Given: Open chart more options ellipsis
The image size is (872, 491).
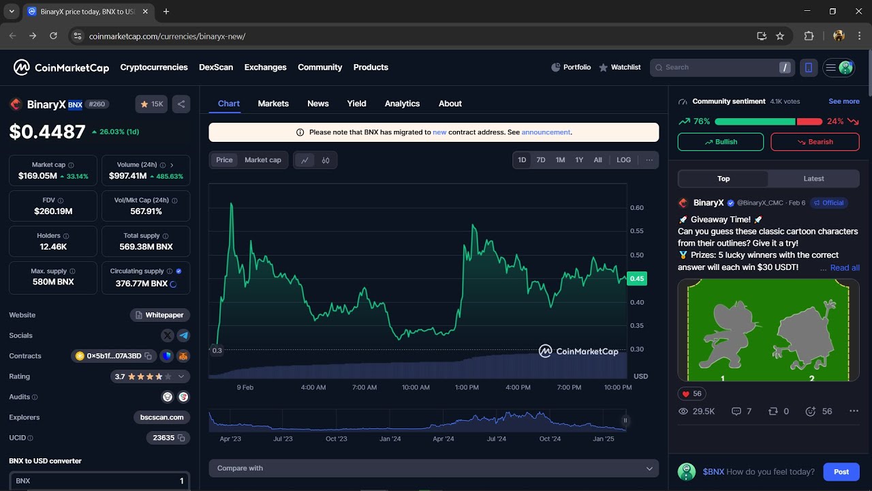Looking at the screenshot, I should tap(649, 160).
